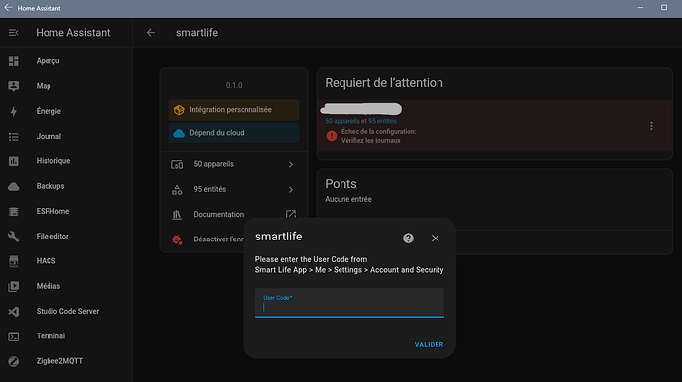This screenshot has height=382, width=682.
Task: Open Zigbee2MQTT sidebar icon
Action: pos(14,361)
